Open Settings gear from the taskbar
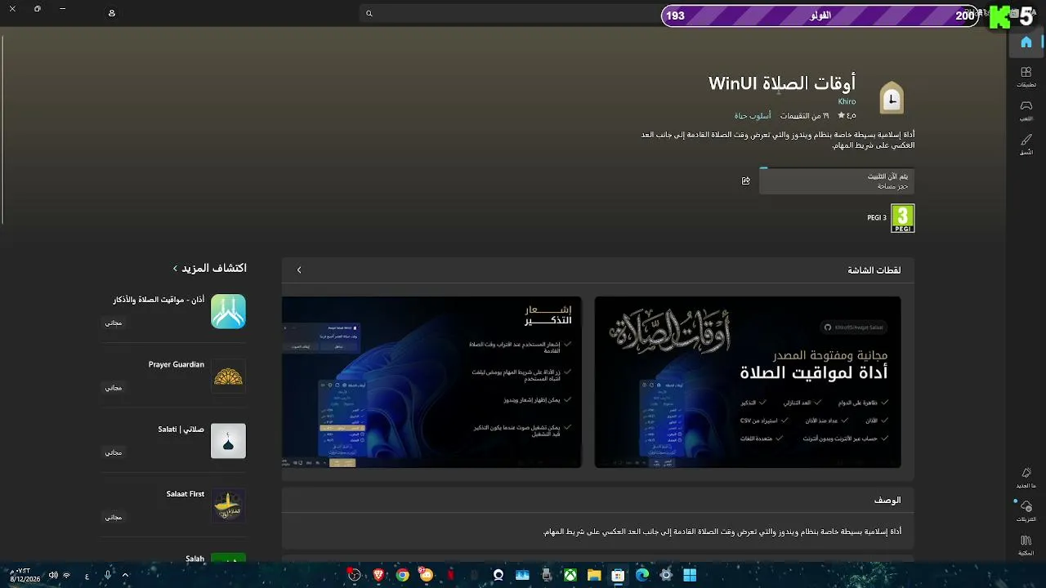Image resolution: width=1046 pixels, height=588 pixels. (x=666, y=575)
